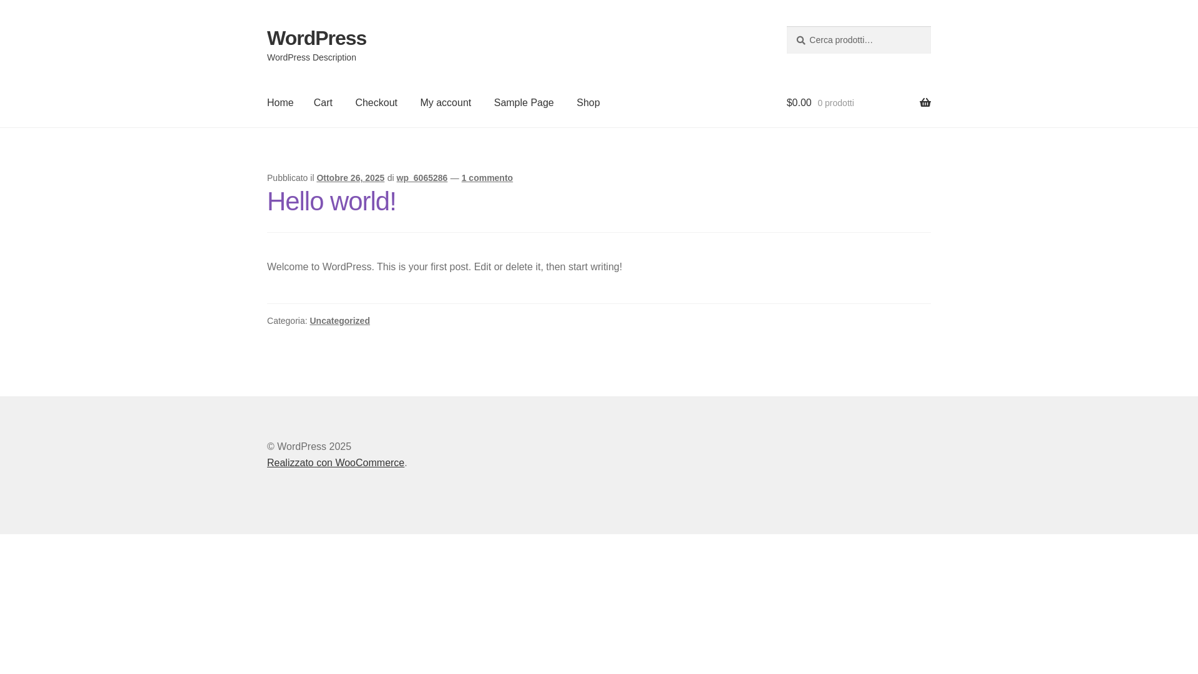
Task: Open the Home menu item
Action: 280,103
